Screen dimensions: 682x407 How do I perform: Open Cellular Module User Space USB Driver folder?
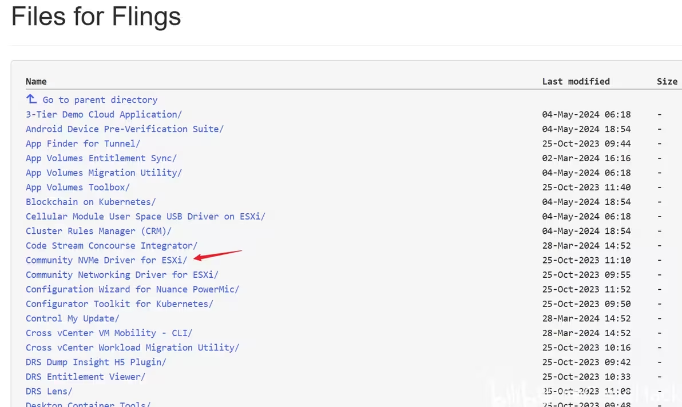tap(145, 217)
